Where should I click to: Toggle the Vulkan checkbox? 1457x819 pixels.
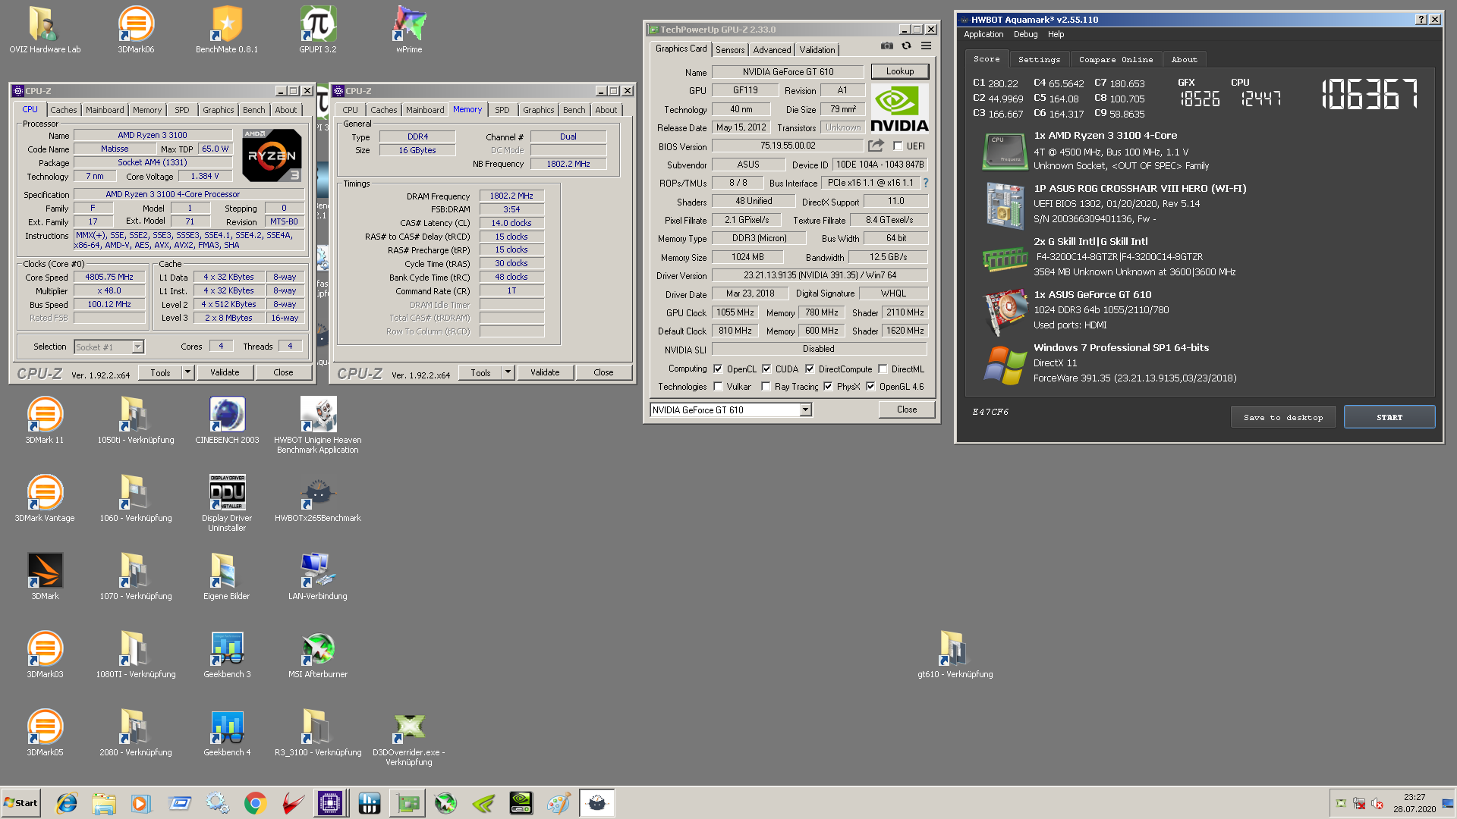pos(718,386)
